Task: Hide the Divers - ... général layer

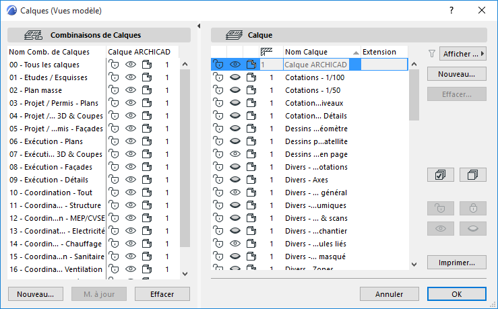Action: tap(235, 193)
